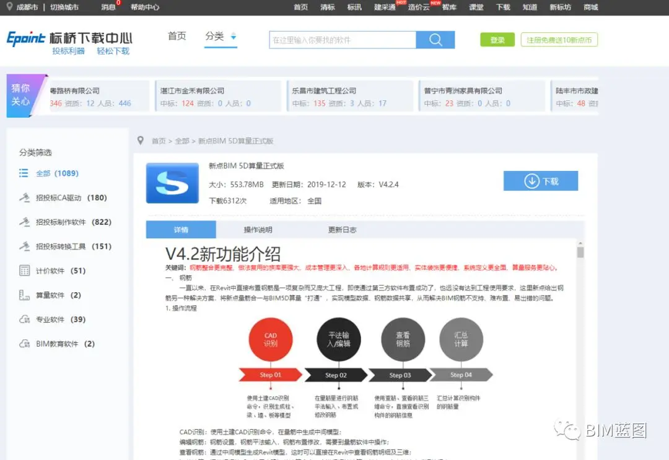
Task: Switch to the 操作说明 tab
Action: point(258,230)
